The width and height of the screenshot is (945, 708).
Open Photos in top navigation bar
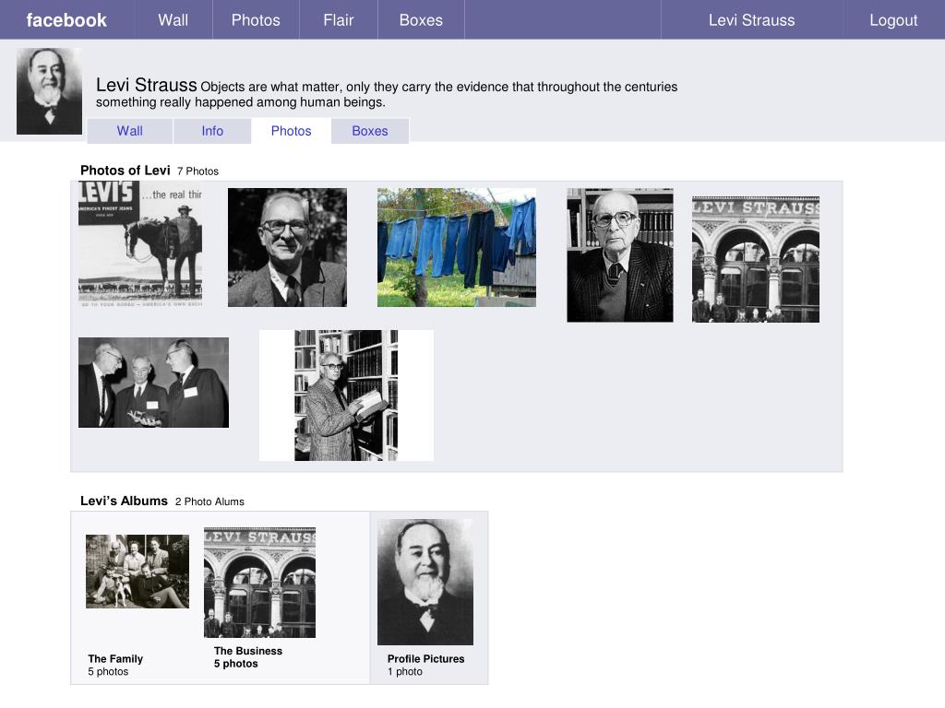coord(256,20)
